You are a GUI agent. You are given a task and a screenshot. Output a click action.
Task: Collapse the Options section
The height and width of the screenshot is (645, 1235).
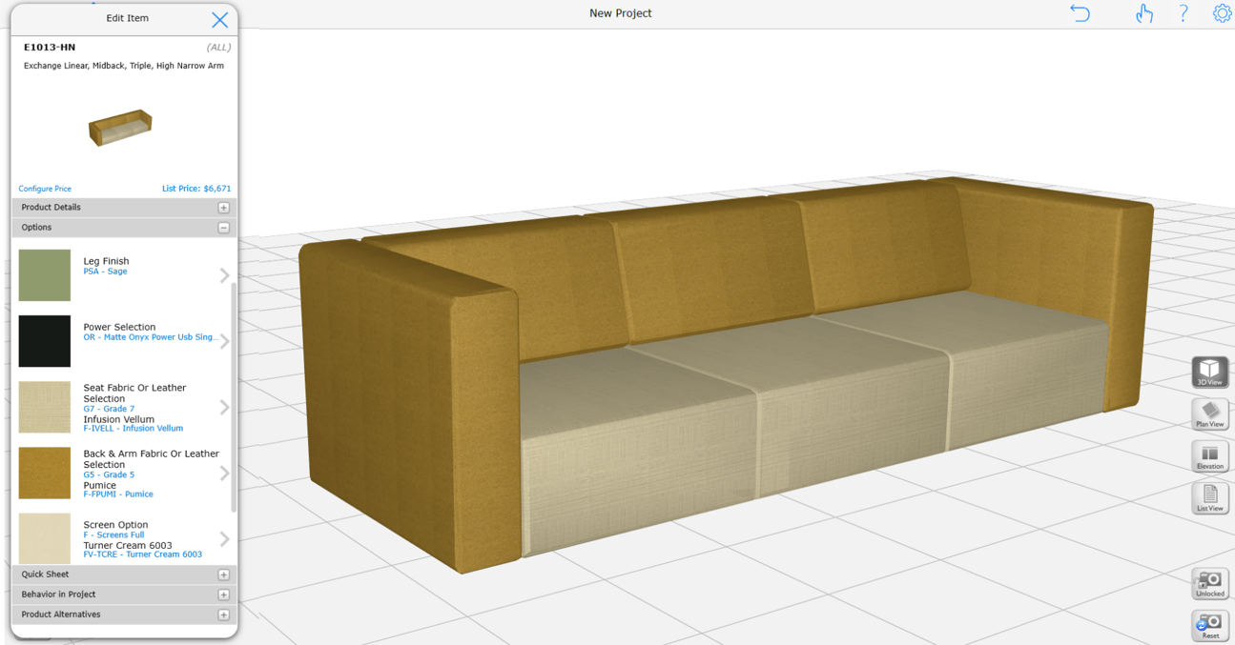[223, 227]
